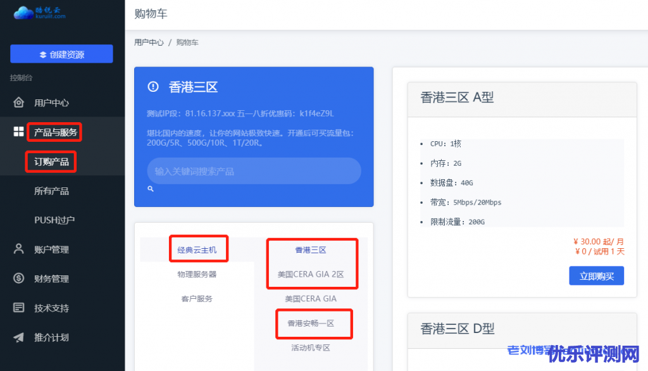
Task: Click the grid icon beside 产品与服务
Action: [19, 132]
